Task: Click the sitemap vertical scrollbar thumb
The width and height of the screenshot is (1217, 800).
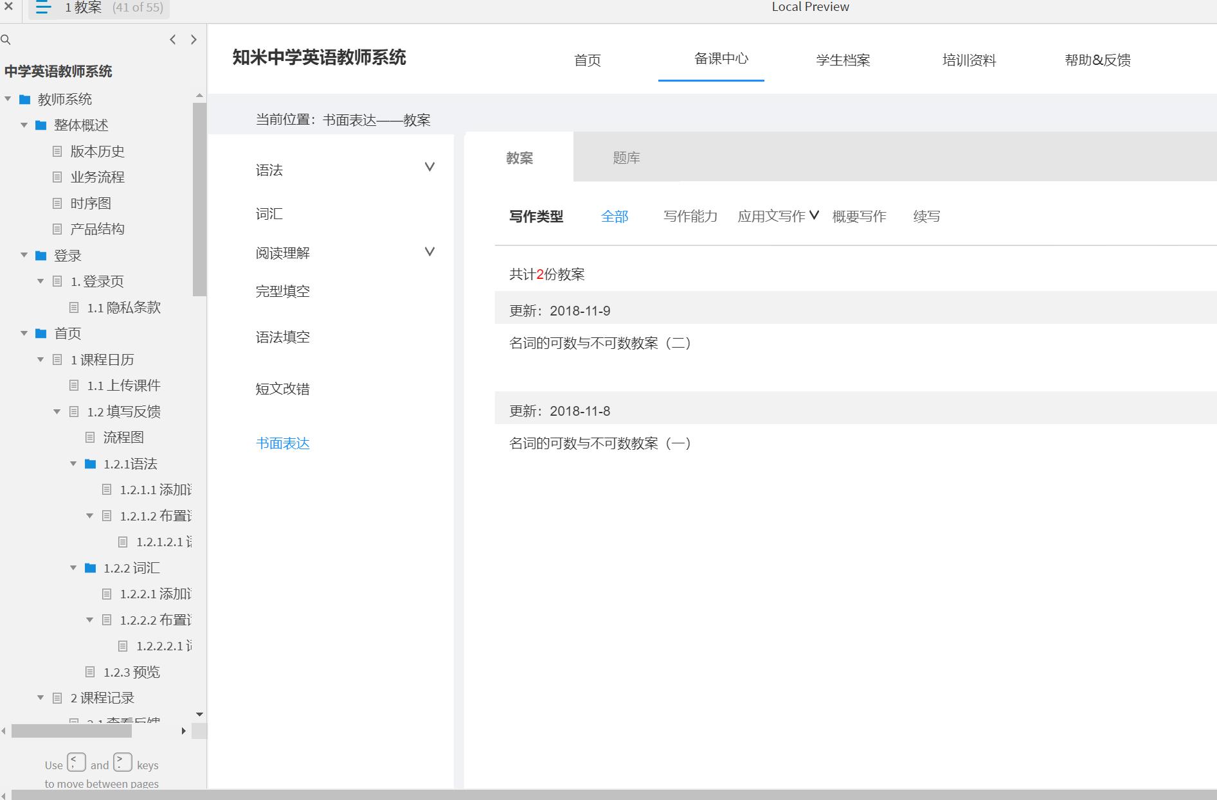Action: click(199, 199)
